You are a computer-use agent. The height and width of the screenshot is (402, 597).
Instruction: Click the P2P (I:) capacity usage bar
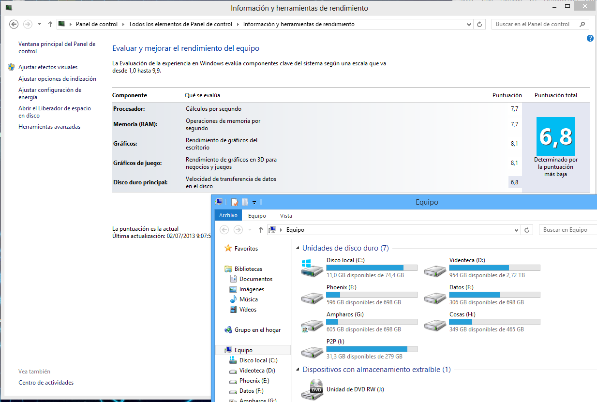372,349
